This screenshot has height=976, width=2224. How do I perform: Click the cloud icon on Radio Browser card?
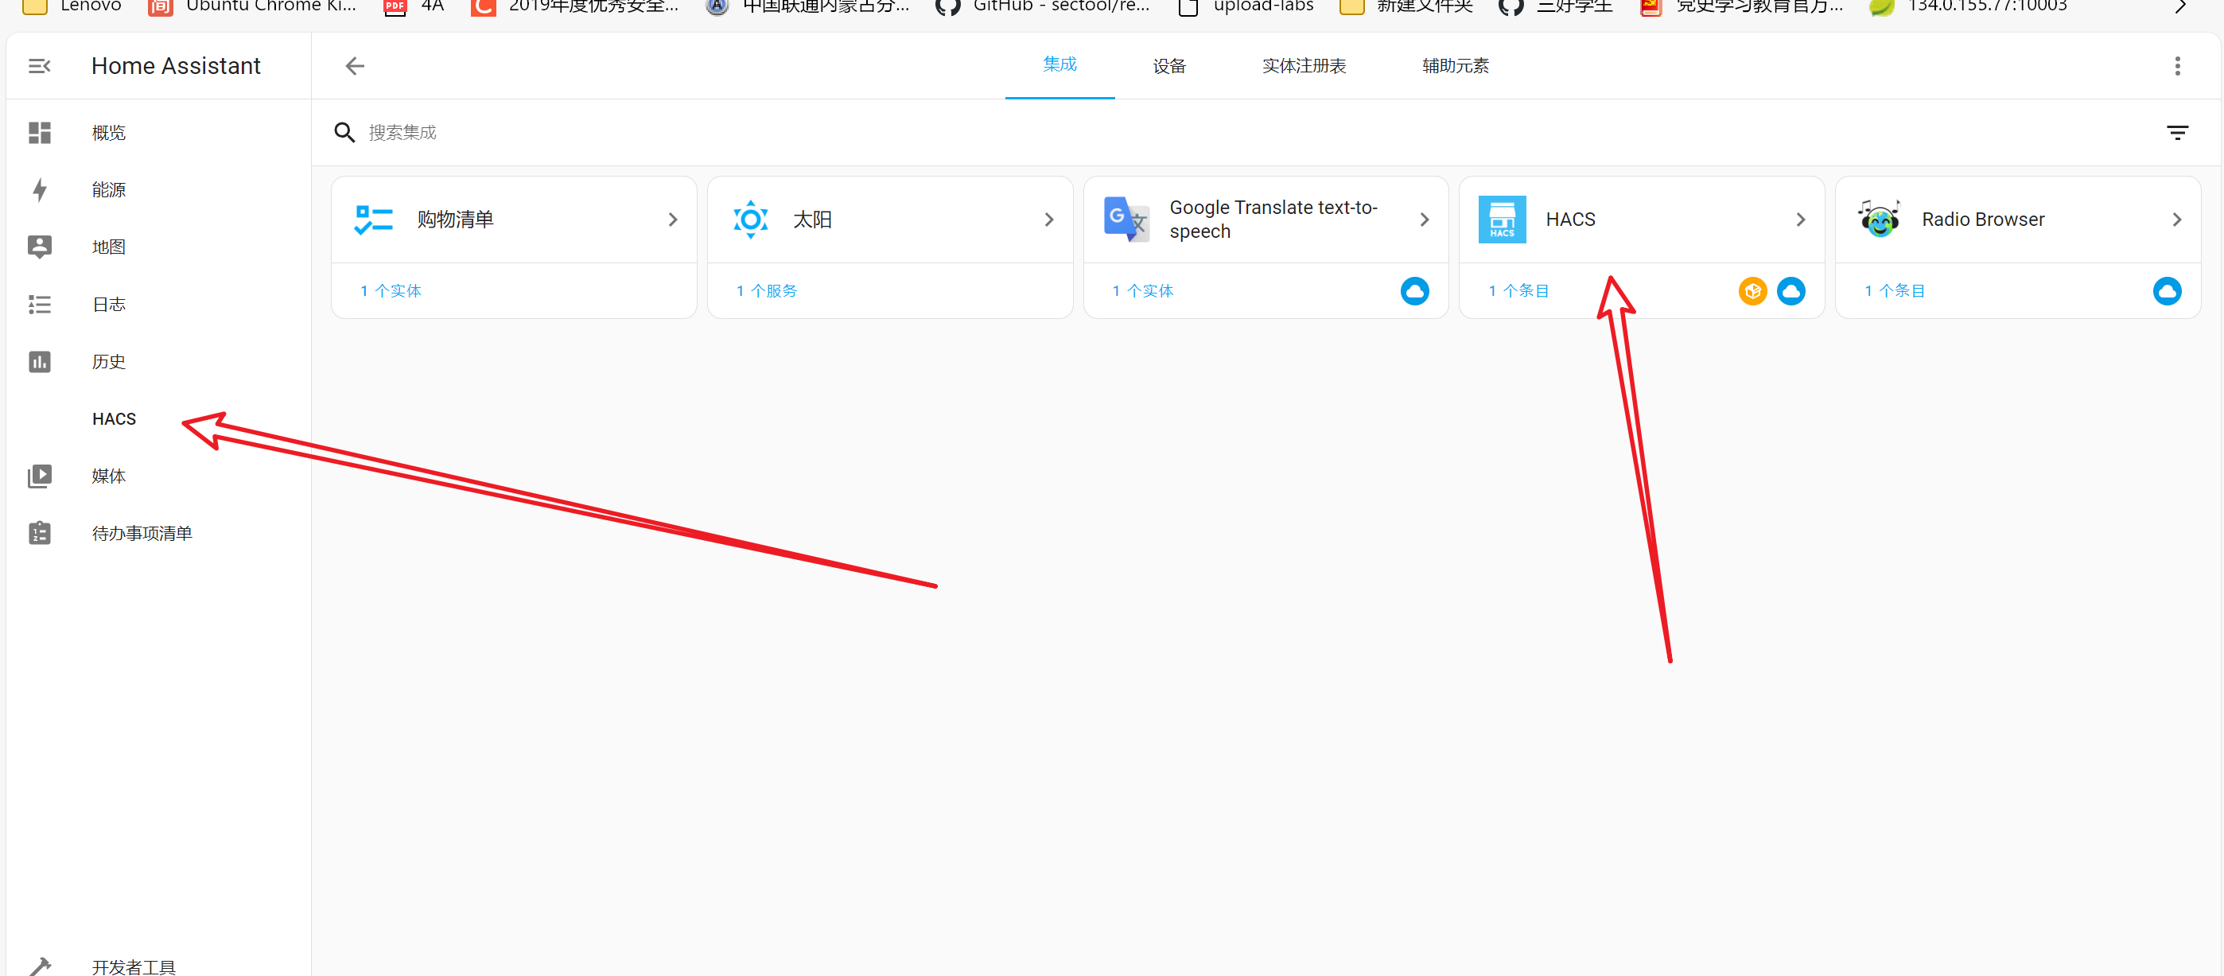pyautogui.click(x=2167, y=291)
